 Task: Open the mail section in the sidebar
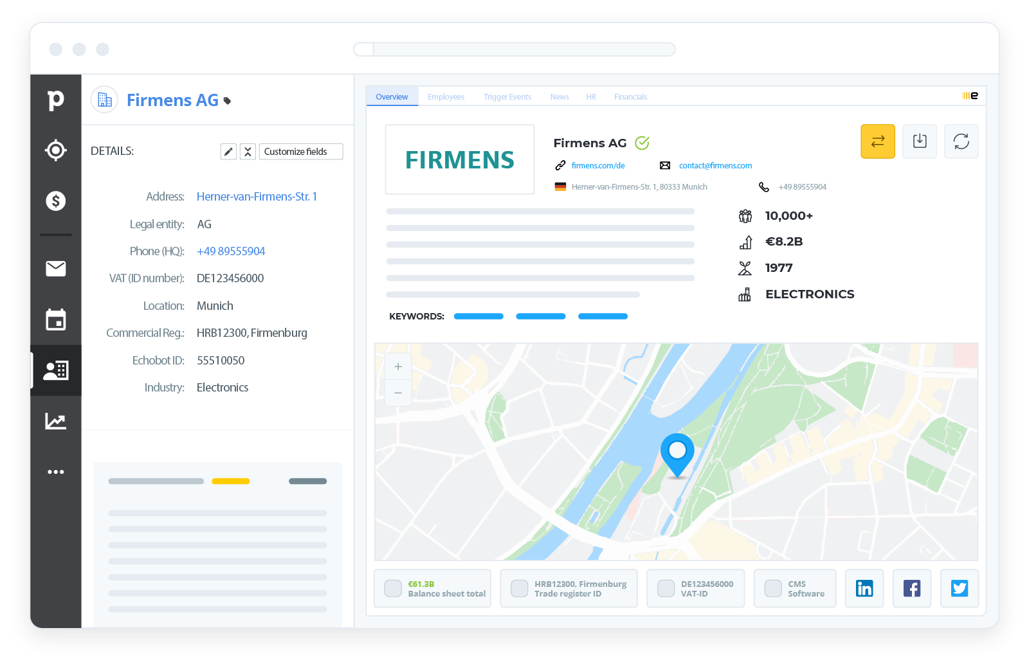tap(56, 269)
